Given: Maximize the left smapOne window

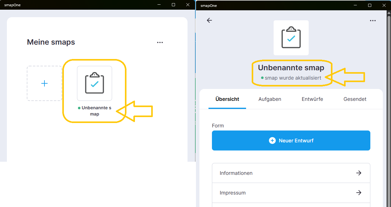Looking at the screenshot, I should [x=173, y=5].
